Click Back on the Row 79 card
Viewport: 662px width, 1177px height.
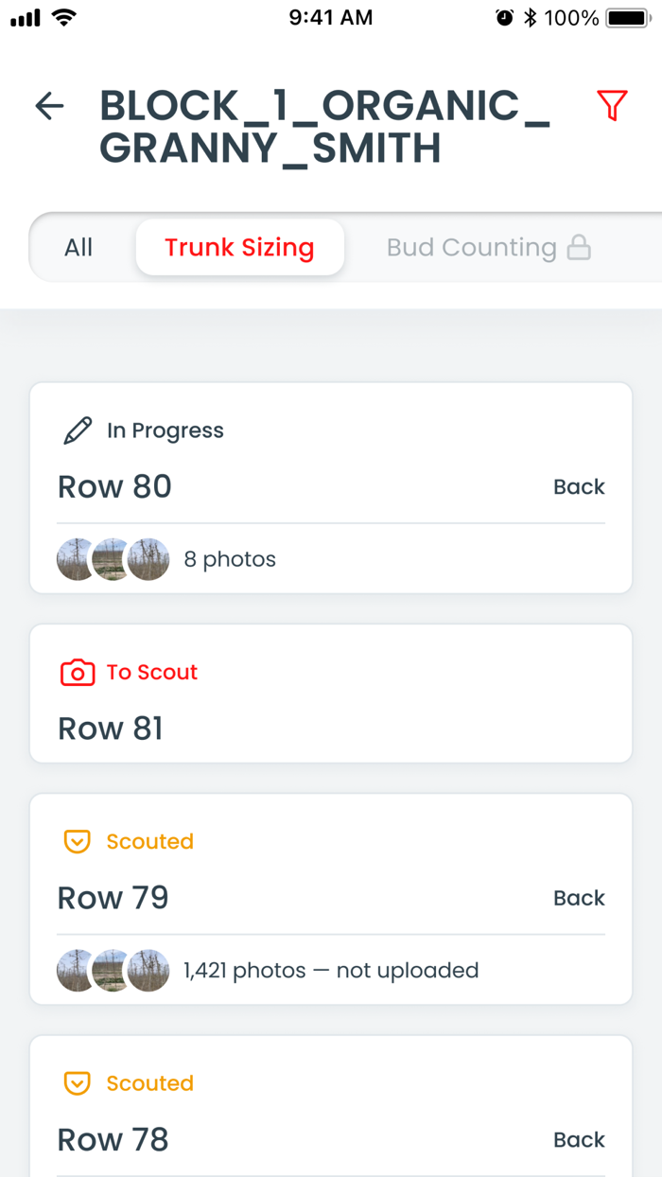pos(579,897)
